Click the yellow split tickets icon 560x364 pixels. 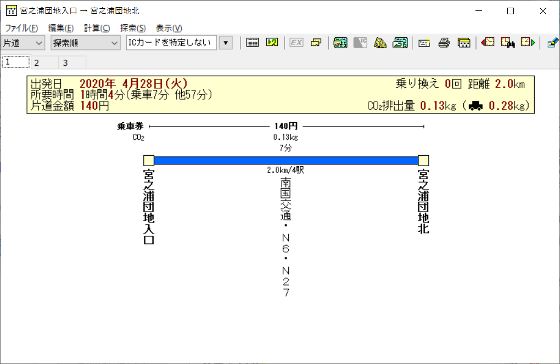pos(316,43)
